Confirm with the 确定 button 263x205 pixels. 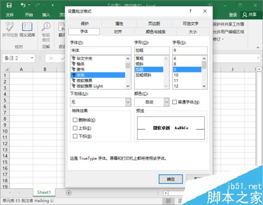pos(170,179)
